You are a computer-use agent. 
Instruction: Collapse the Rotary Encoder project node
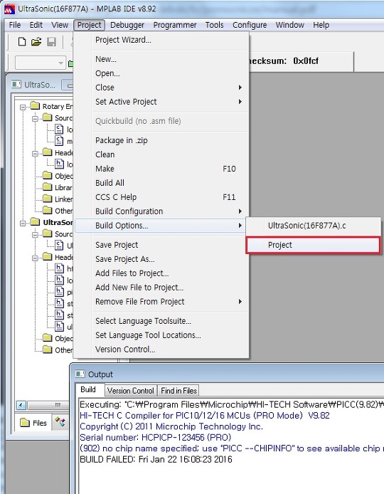[x=23, y=107]
